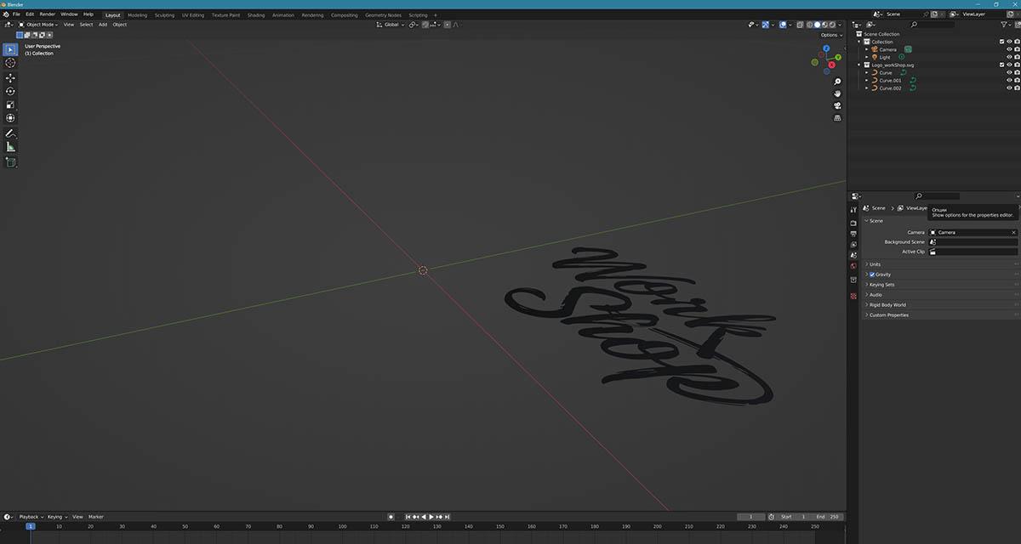This screenshot has height=544, width=1021.
Task: Switch to the Shading workspace tab
Action: point(256,15)
